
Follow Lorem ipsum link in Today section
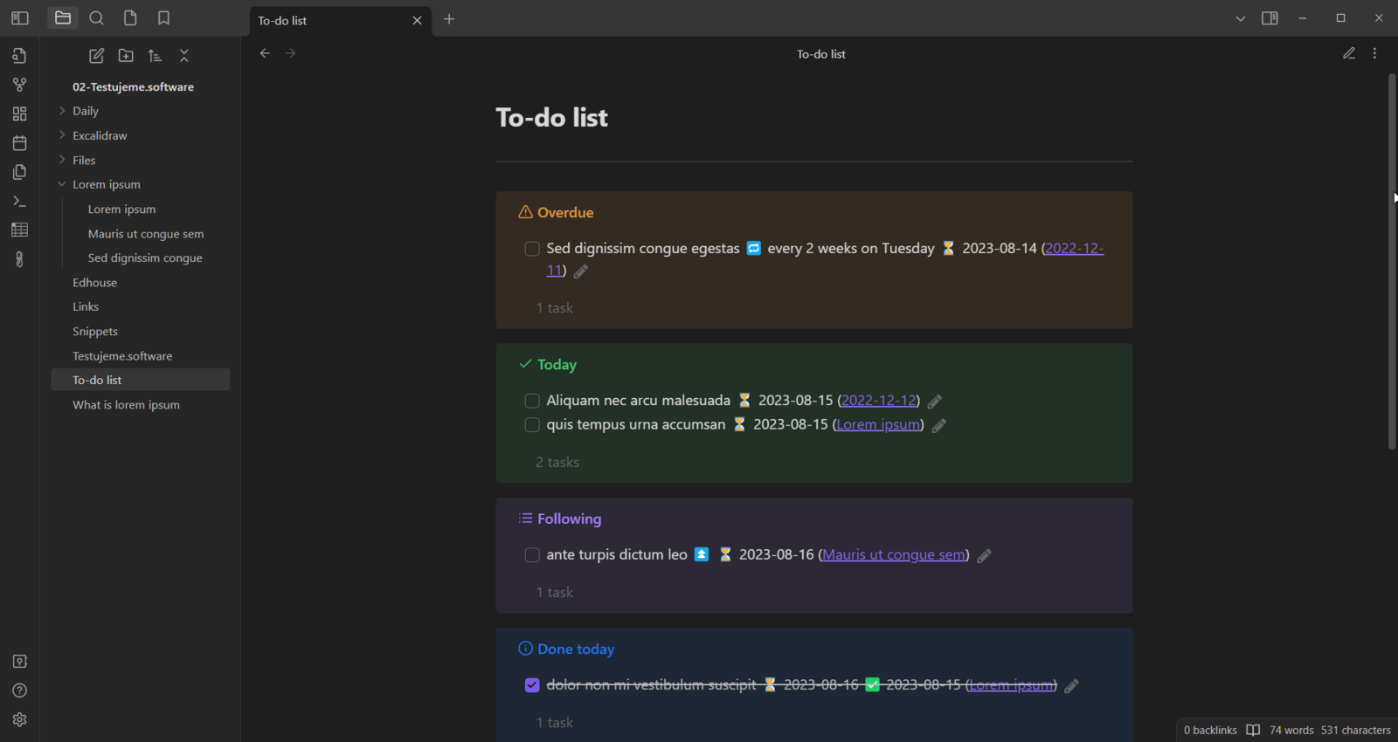(x=878, y=425)
